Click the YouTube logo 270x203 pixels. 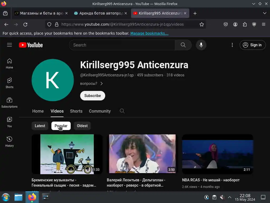[31, 45]
